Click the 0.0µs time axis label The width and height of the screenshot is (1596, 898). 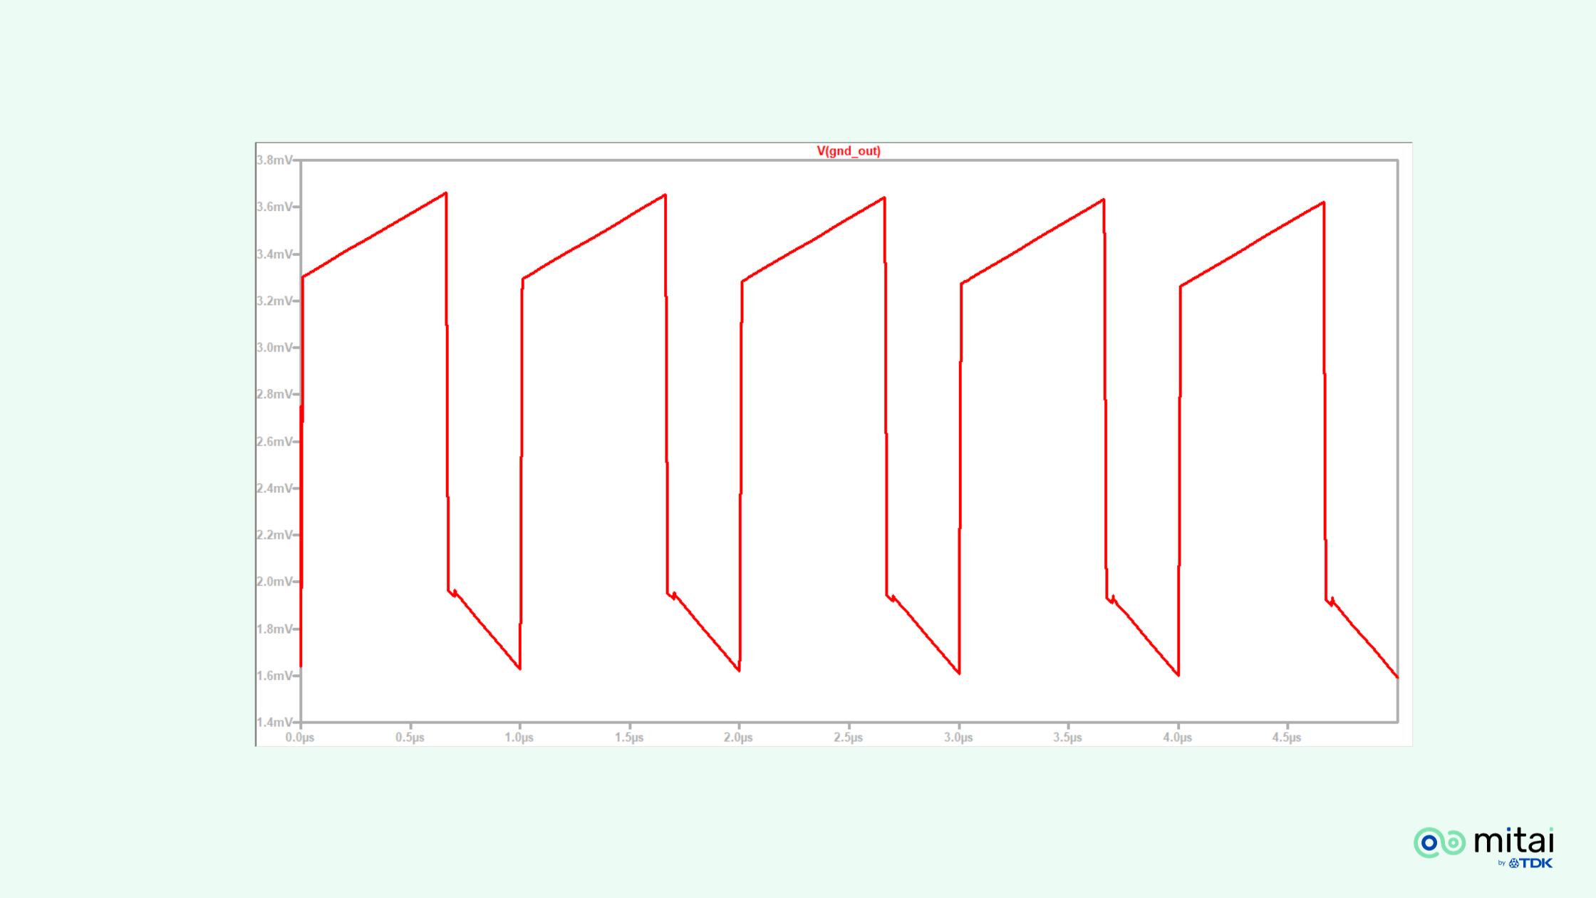[x=300, y=738]
